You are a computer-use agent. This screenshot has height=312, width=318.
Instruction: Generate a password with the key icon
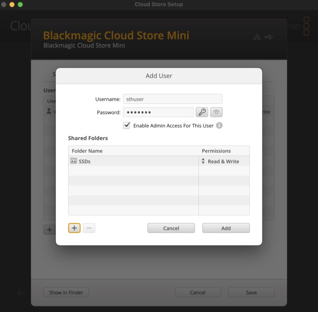pyautogui.click(x=202, y=112)
